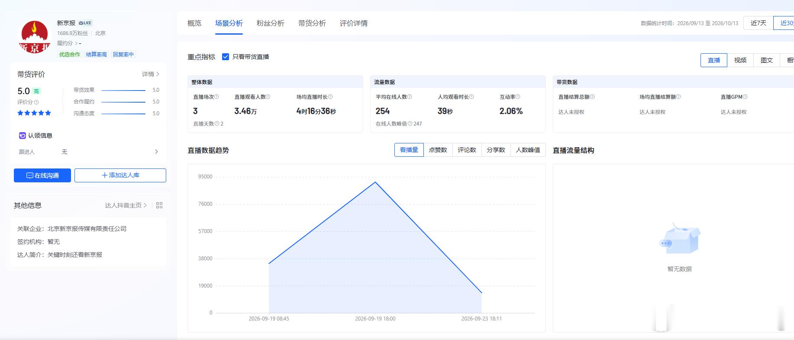Expand the 跟进人 row arrow
This screenshot has height=340, width=794.
156,152
